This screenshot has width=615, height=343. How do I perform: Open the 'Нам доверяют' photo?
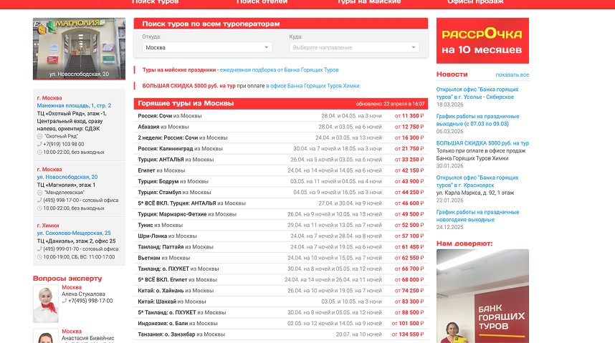coord(482,296)
